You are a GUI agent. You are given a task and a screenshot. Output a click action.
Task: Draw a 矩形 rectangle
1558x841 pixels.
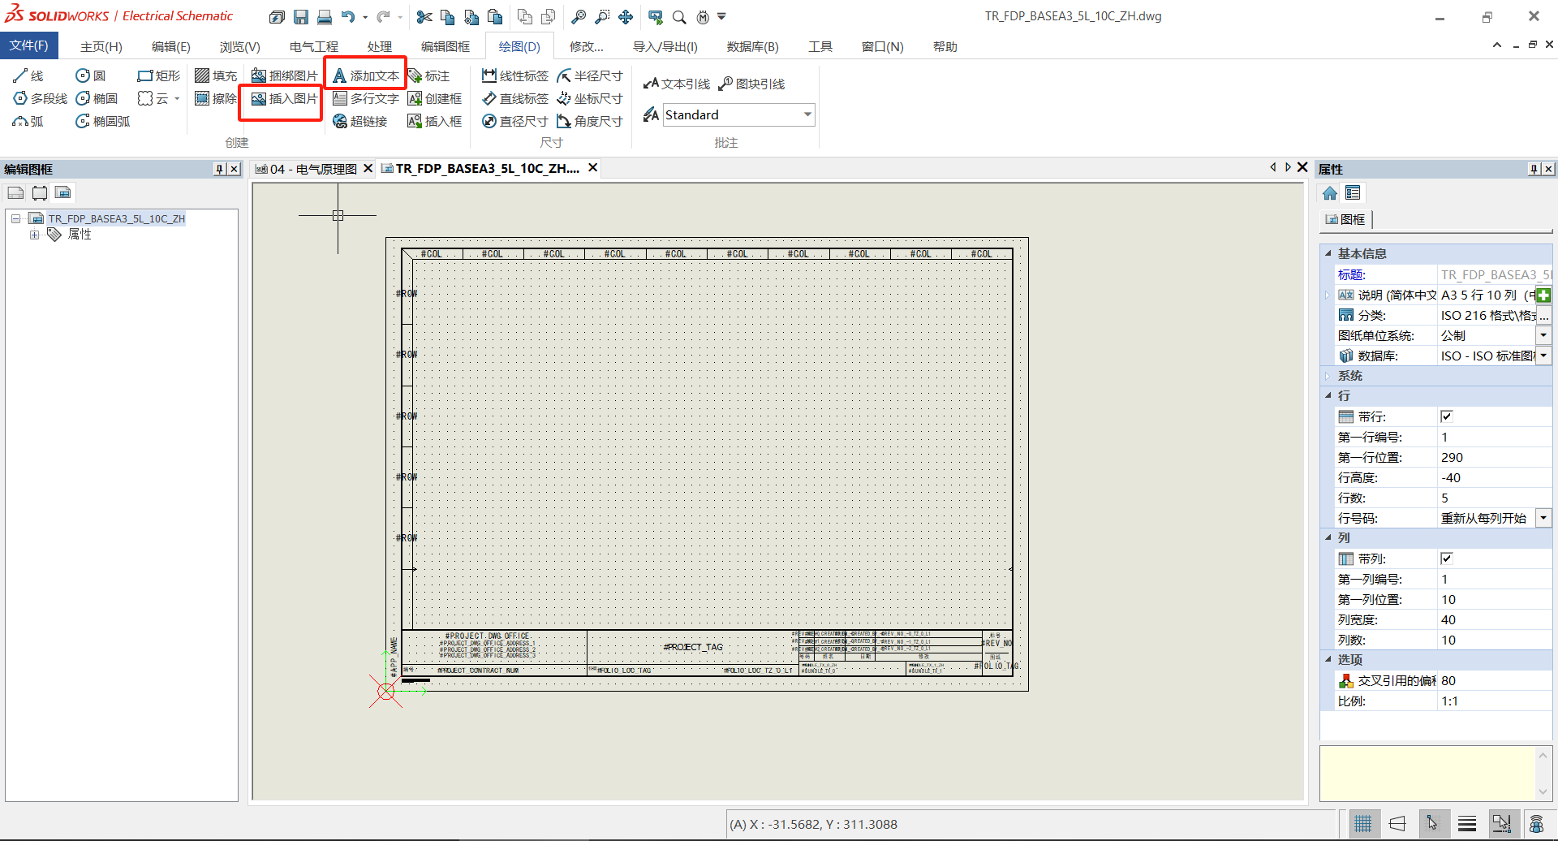click(159, 75)
